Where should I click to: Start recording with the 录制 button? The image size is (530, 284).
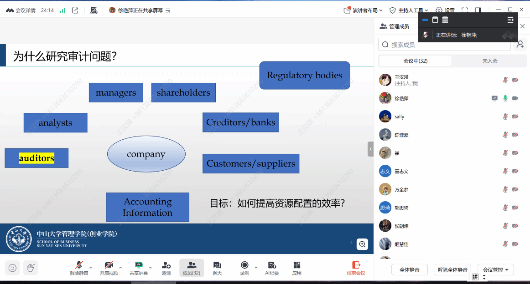click(x=244, y=268)
